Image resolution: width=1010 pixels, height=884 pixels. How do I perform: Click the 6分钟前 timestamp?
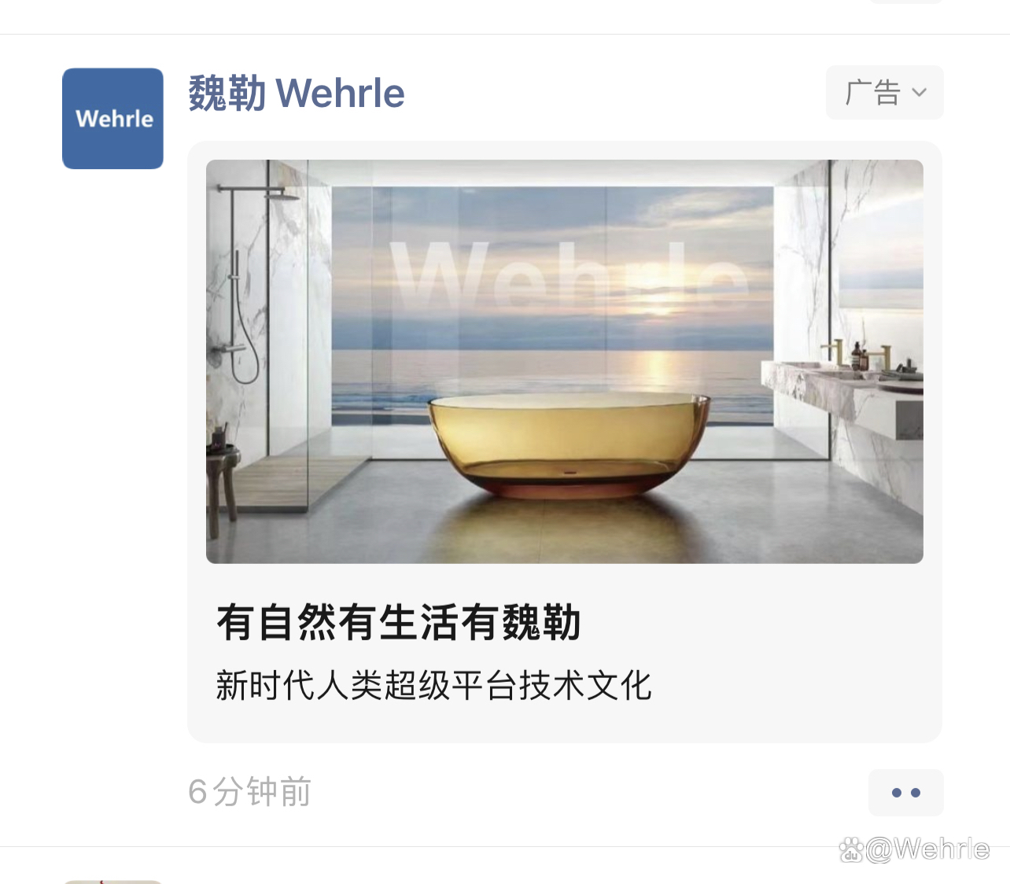(250, 792)
